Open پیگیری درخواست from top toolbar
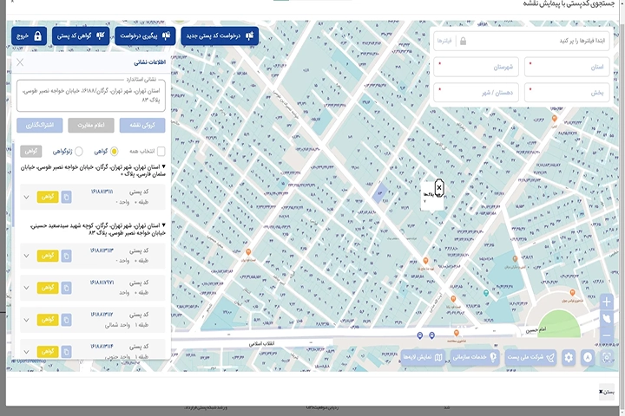Image resolution: width=625 pixels, height=416 pixels. coord(145,36)
